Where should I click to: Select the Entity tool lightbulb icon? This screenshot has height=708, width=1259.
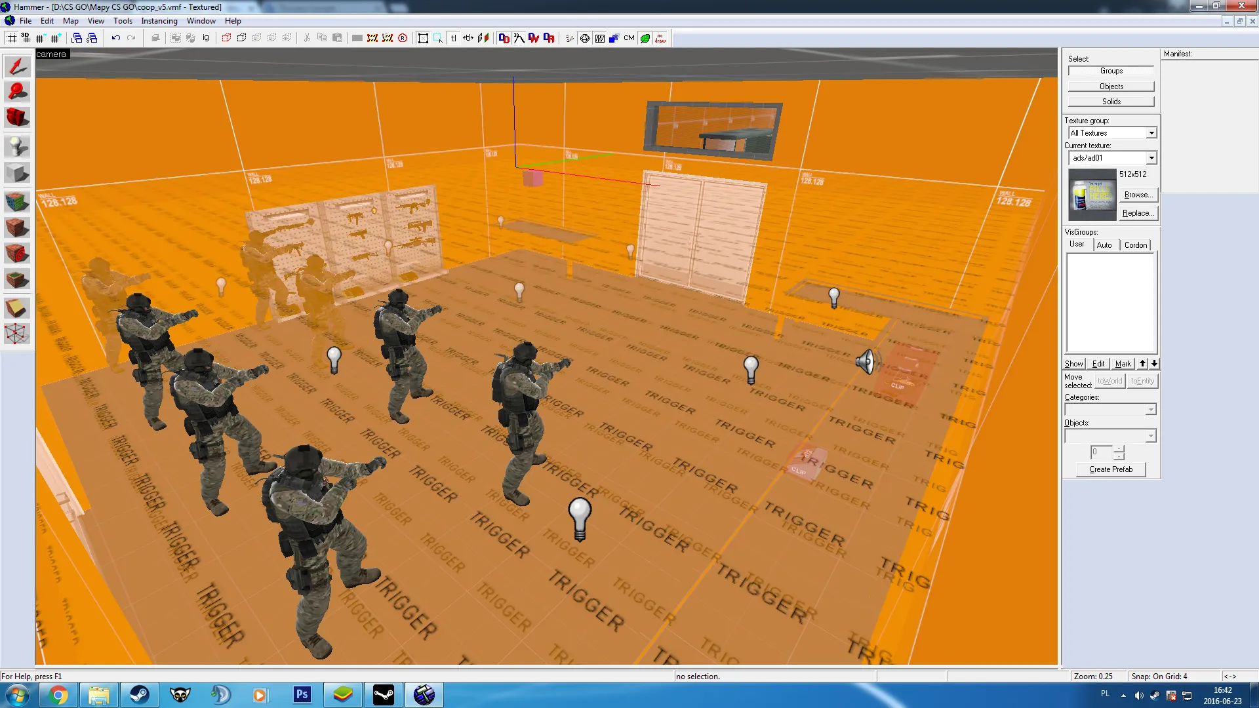pyautogui.click(x=18, y=146)
